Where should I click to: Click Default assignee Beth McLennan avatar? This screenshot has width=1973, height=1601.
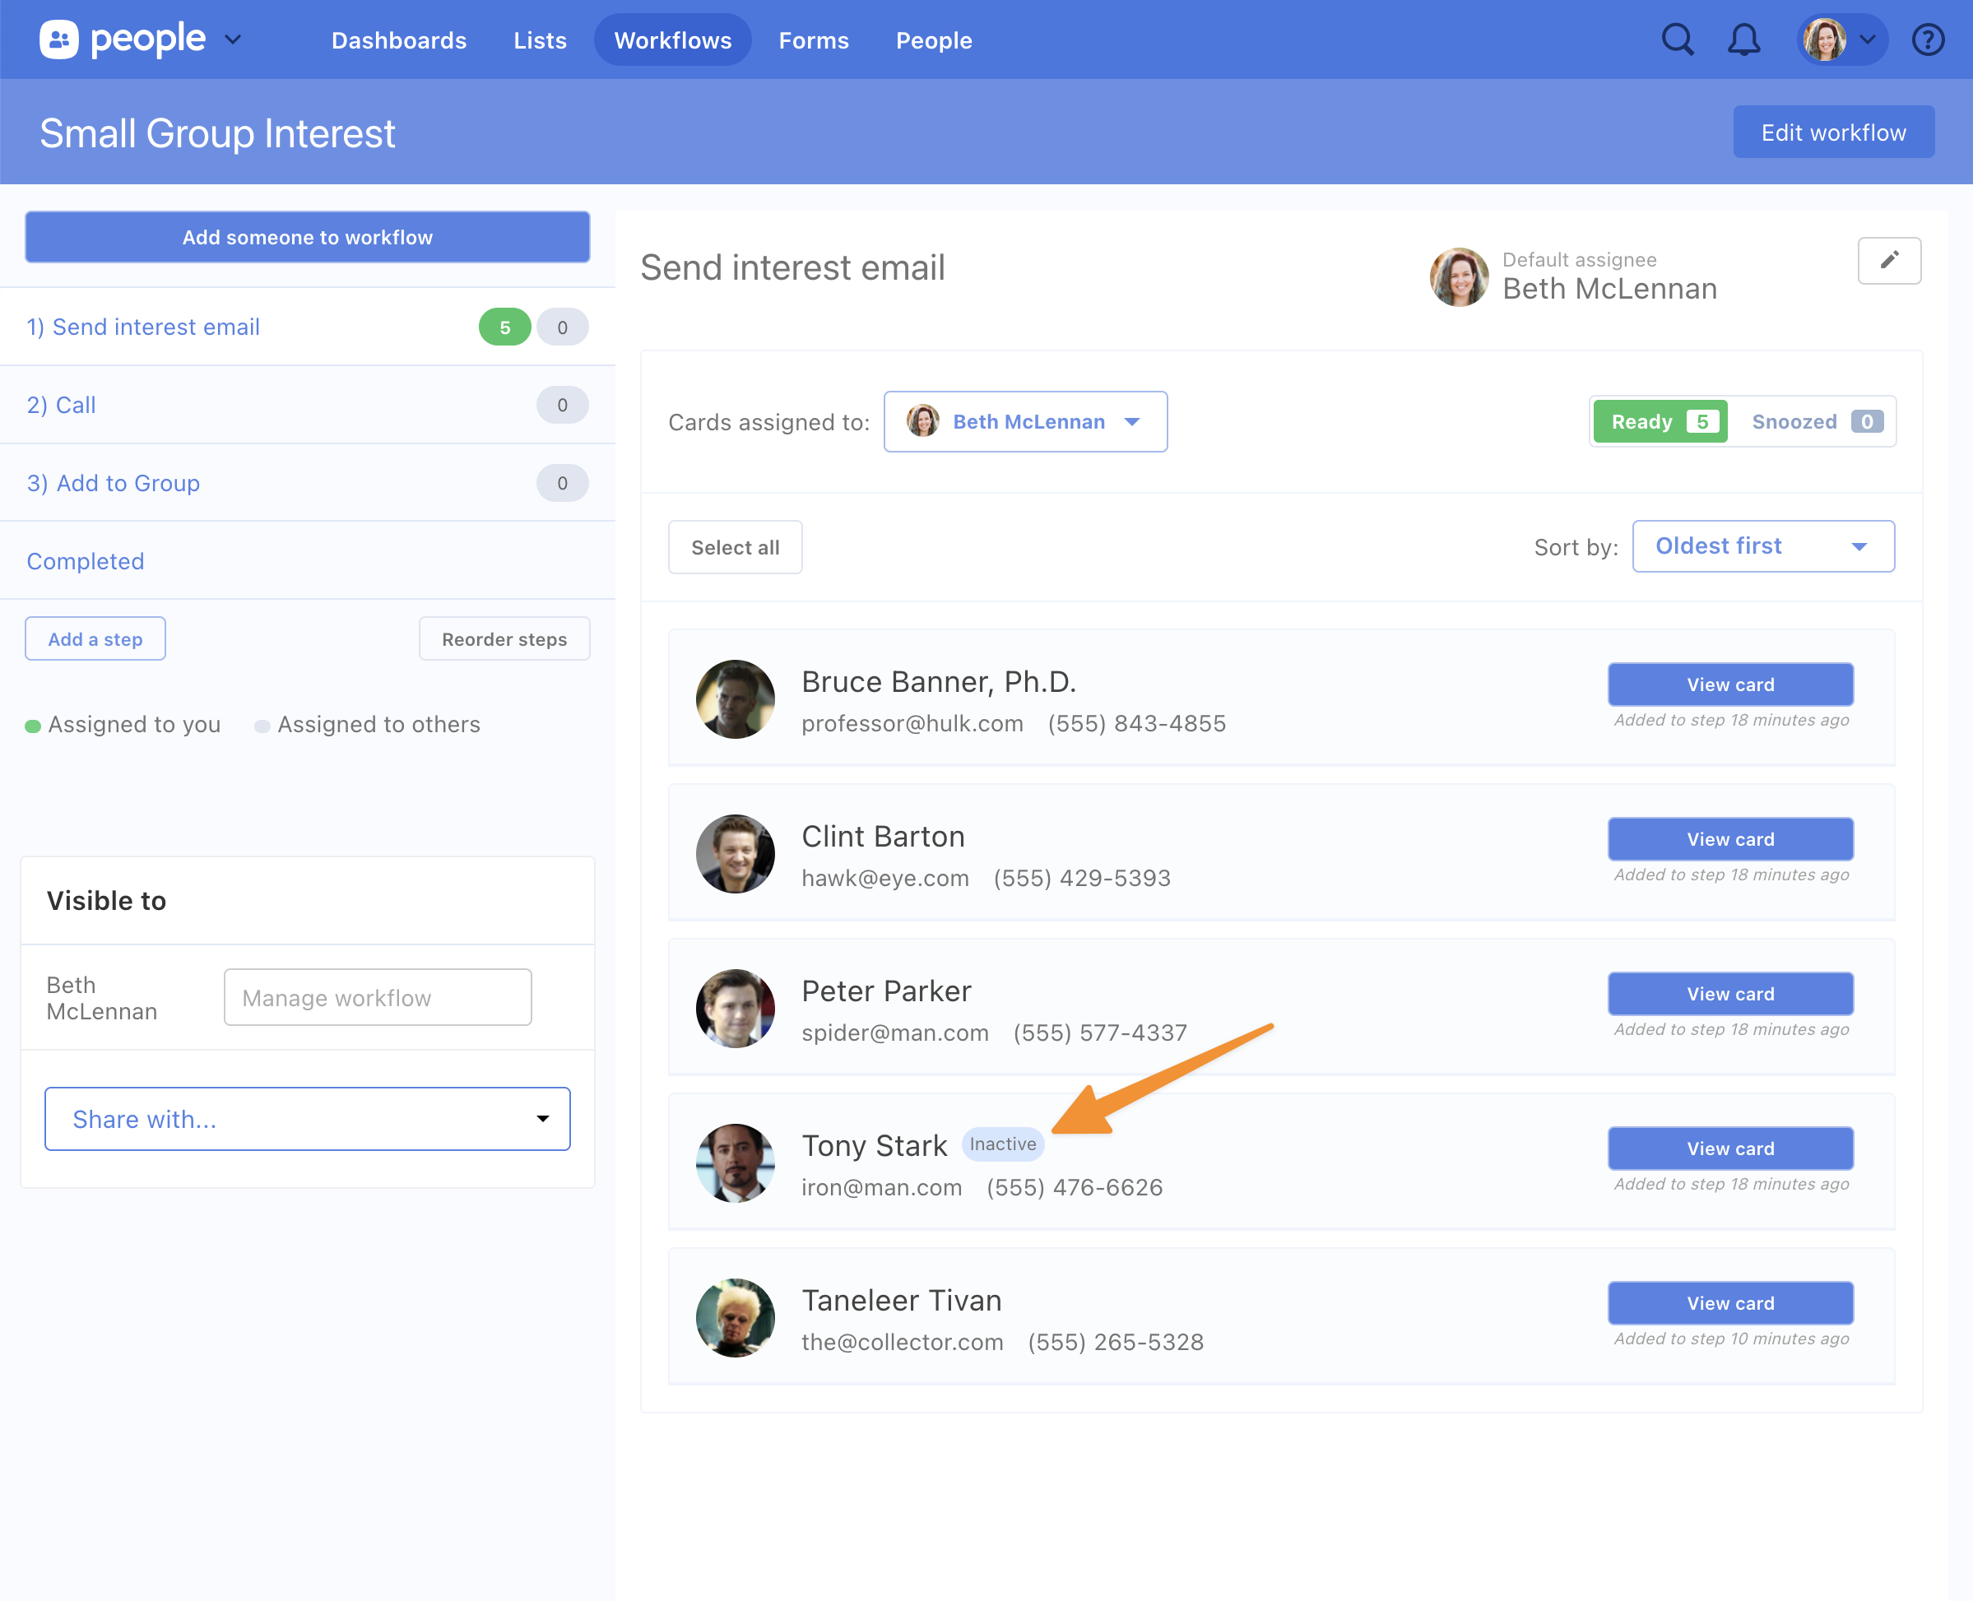[x=1458, y=276]
